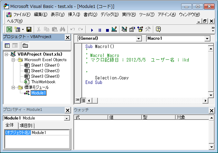Click the Insert UserForm toolbar icon

coord(17,29)
